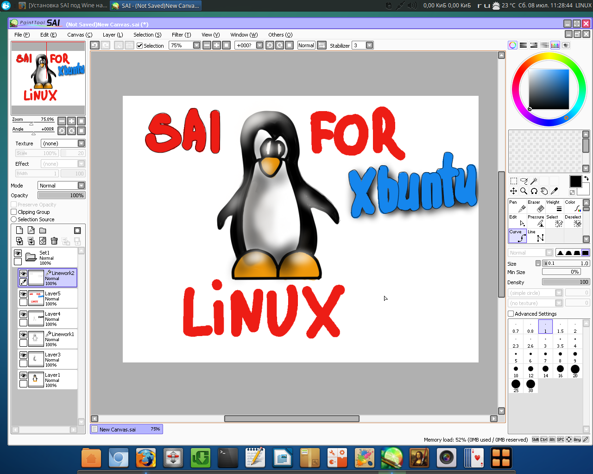Create a new layer set folder
Image resolution: width=593 pixels, height=474 pixels.
(43, 231)
